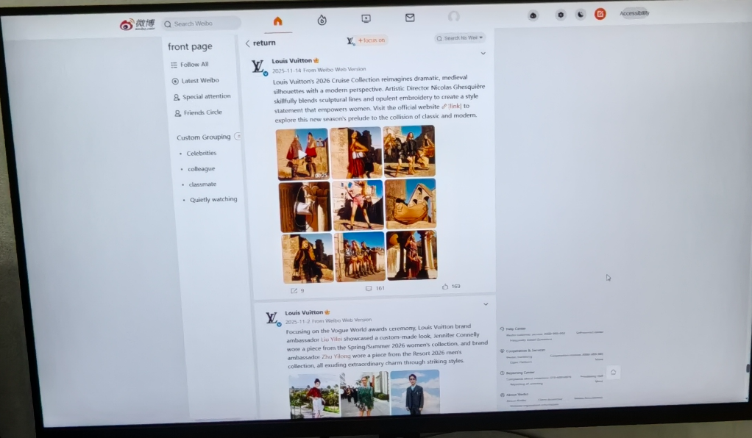Image resolution: width=752 pixels, height=438 pixels.
Task: Open the group of models photo thumbnail
Action: (360, 256)
